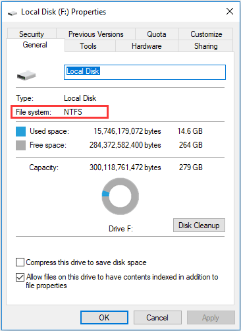The height and width of the screenshot is (331, 241).
Task: Launch Disk Cleanup
Action: [199, 226]
